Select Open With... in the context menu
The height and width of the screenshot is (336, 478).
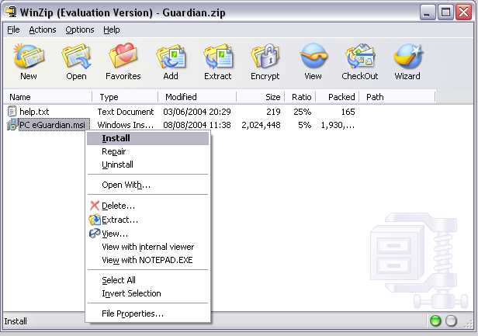(126, 185)
